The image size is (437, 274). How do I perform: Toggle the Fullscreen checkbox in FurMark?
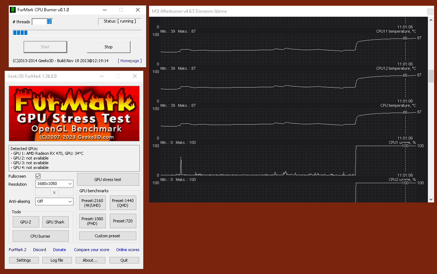38,176
